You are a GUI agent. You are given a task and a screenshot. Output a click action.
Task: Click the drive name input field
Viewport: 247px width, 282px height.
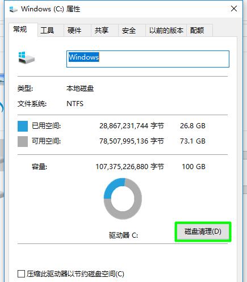(x=148, y=59)
